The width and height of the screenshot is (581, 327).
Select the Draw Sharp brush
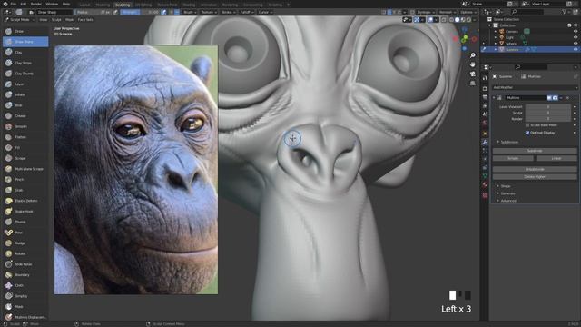click(x=25, y=42)
